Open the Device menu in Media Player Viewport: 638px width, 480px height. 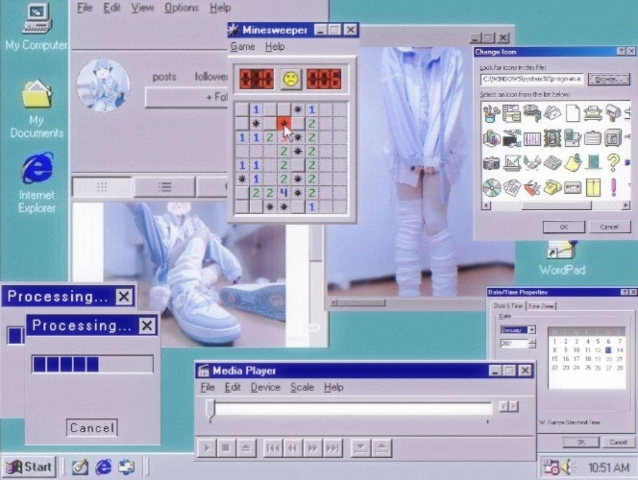tap(265, 387)
